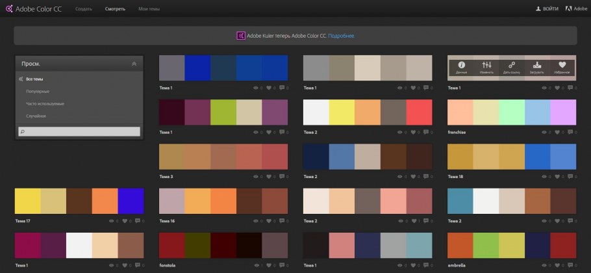Click the lime green swatch in Тема 1
The width and height of the screenshot is (591, 273).
[x=223, y=112]
